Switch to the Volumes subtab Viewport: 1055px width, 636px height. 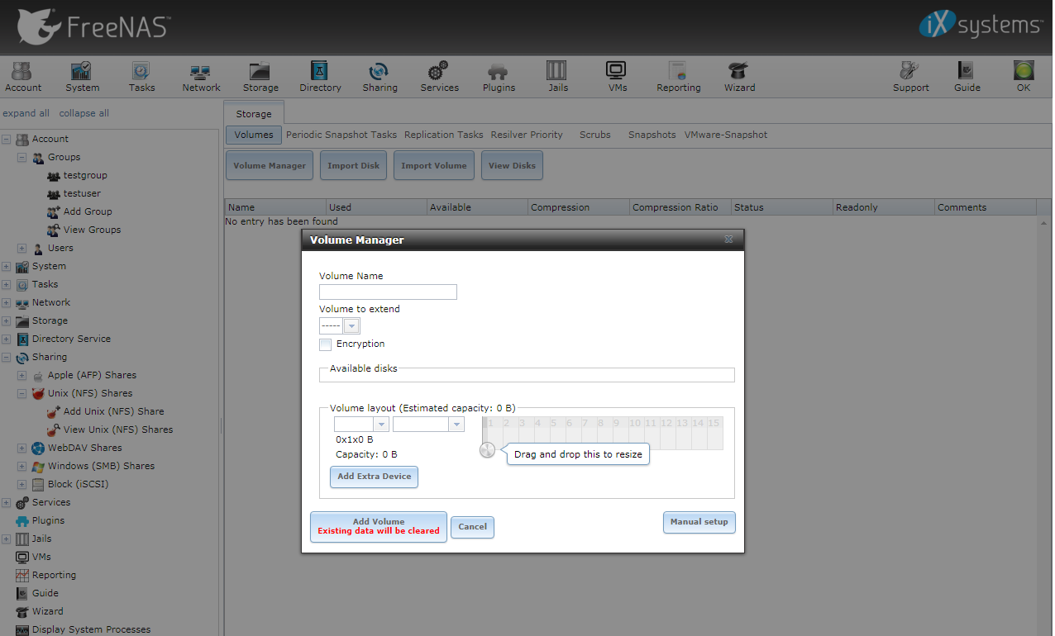pyautogui.click(x=254, y=135)
